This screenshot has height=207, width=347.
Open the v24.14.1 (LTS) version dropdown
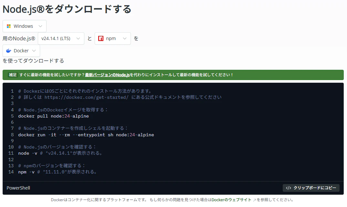61,38
